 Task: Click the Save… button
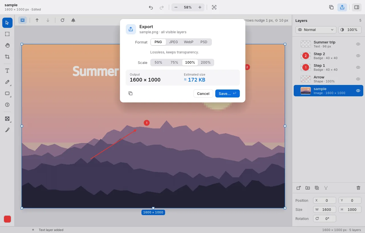[228, 93]
